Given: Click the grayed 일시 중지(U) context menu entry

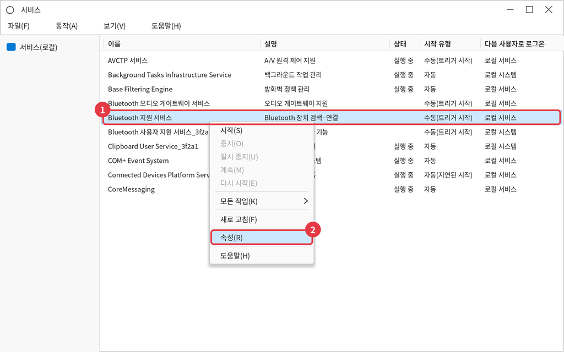Looking at the screenshot, I should pyautogui.click(x=262, y=157).
